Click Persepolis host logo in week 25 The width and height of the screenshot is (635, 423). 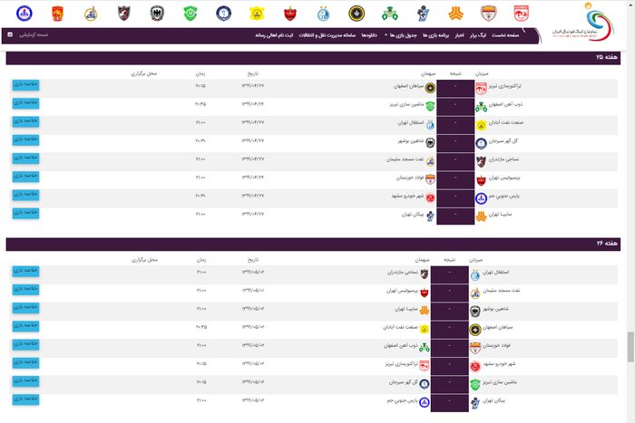pos(481,180)
